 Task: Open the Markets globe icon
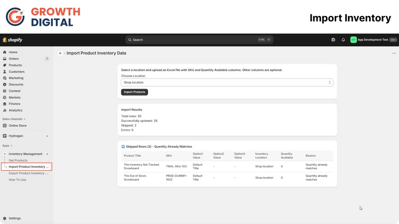4,97
